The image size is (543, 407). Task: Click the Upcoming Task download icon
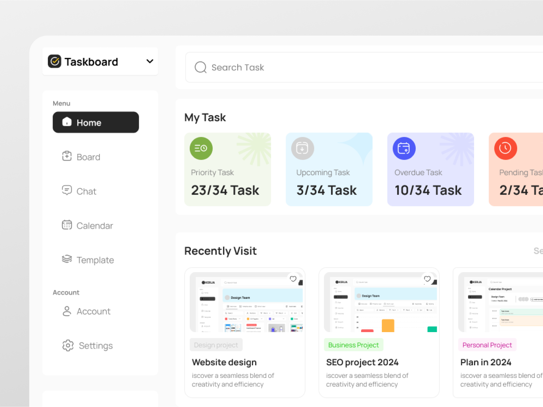(x=302, y=148)
